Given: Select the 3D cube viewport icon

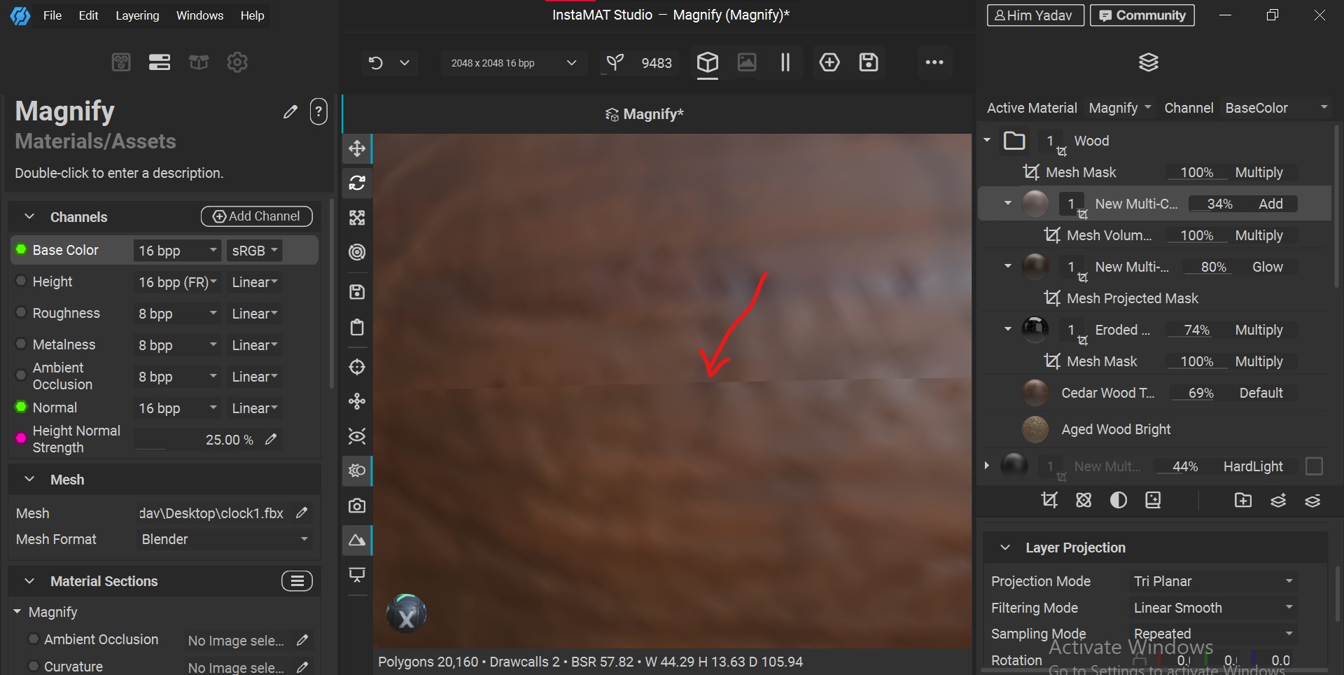Looking at the screenshot, I should pos(708,62).
